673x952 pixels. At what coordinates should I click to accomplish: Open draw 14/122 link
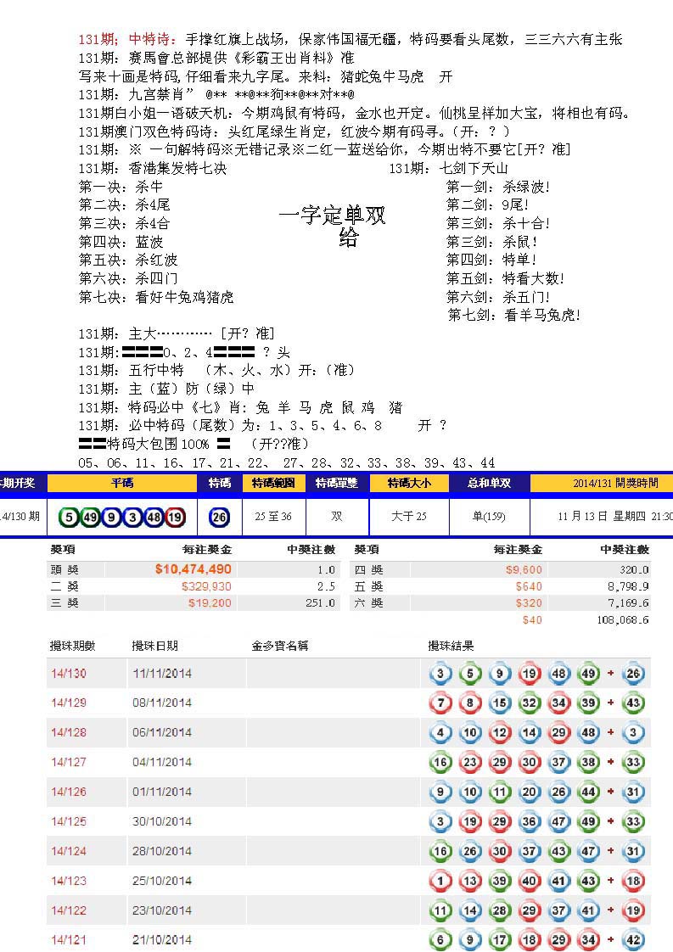point(69,910)
